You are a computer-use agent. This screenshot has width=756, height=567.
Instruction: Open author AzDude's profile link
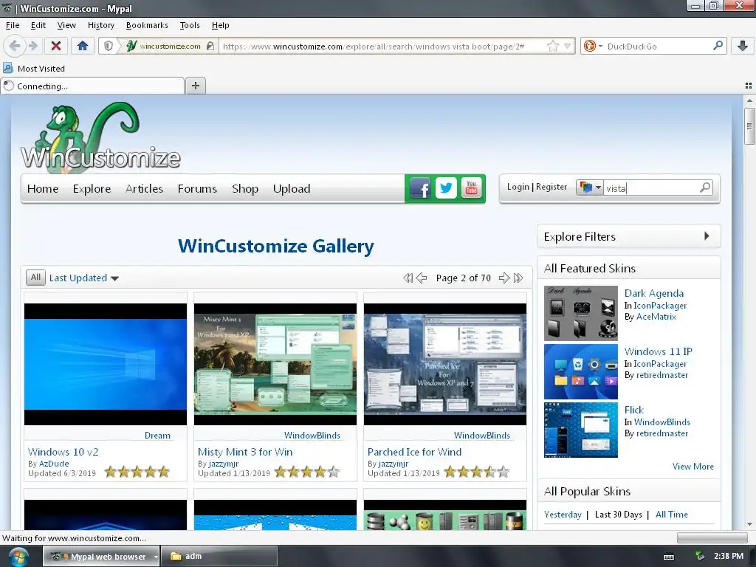pyautogui.click(x=54, y=464)
